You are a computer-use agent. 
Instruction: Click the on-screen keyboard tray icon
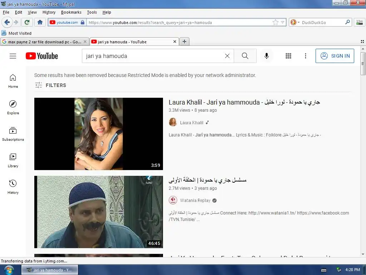(324, 270)
